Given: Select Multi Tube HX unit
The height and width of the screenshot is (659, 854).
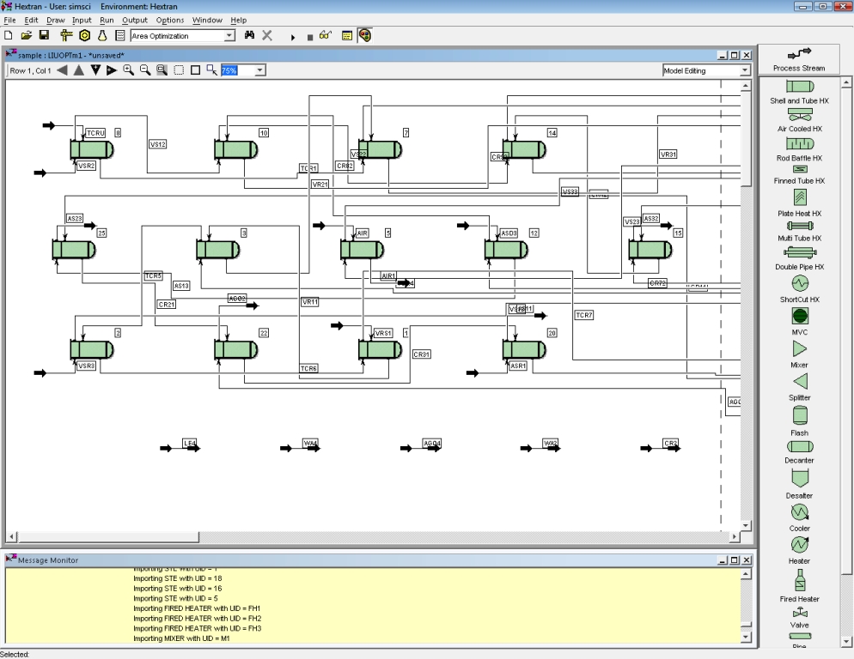Looking at the screenshot, I should (x=800, y=226).
